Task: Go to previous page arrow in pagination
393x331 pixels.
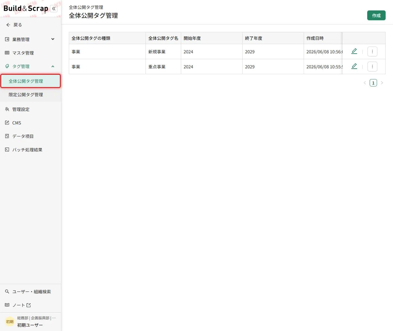Action: [x=365, y=83]
